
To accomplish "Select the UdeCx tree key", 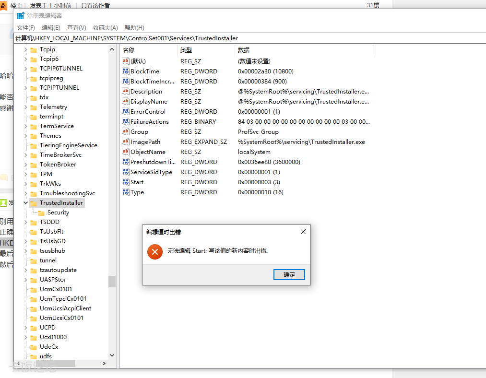I will click(x=49, y=347).
